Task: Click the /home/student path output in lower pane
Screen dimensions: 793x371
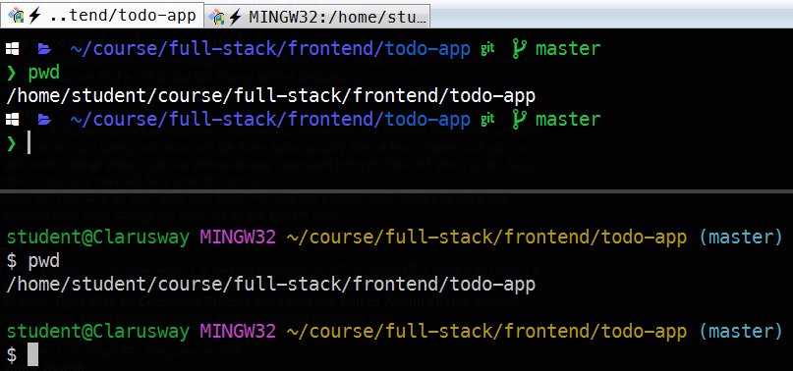Action: coord(270,285)
